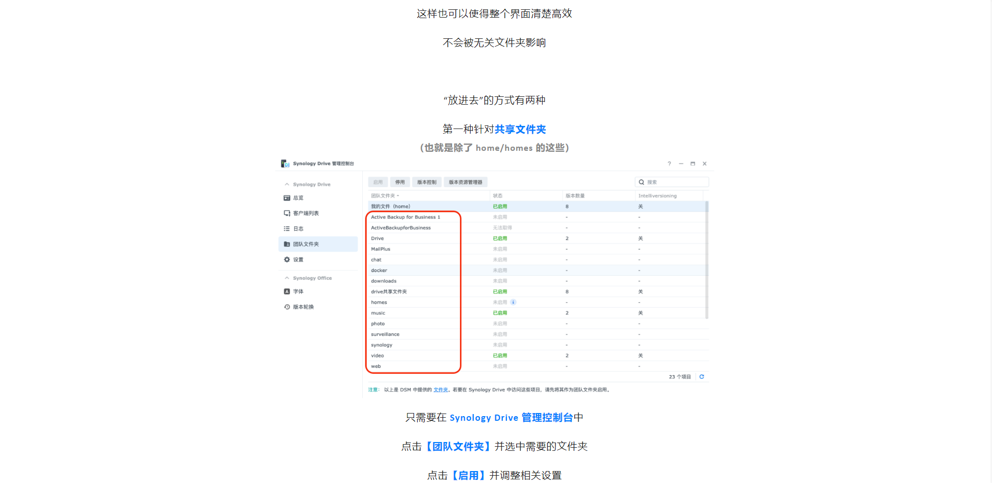The image size is (992, 484).
Task: Open the help question mark icon
Action: coord(669,164)
